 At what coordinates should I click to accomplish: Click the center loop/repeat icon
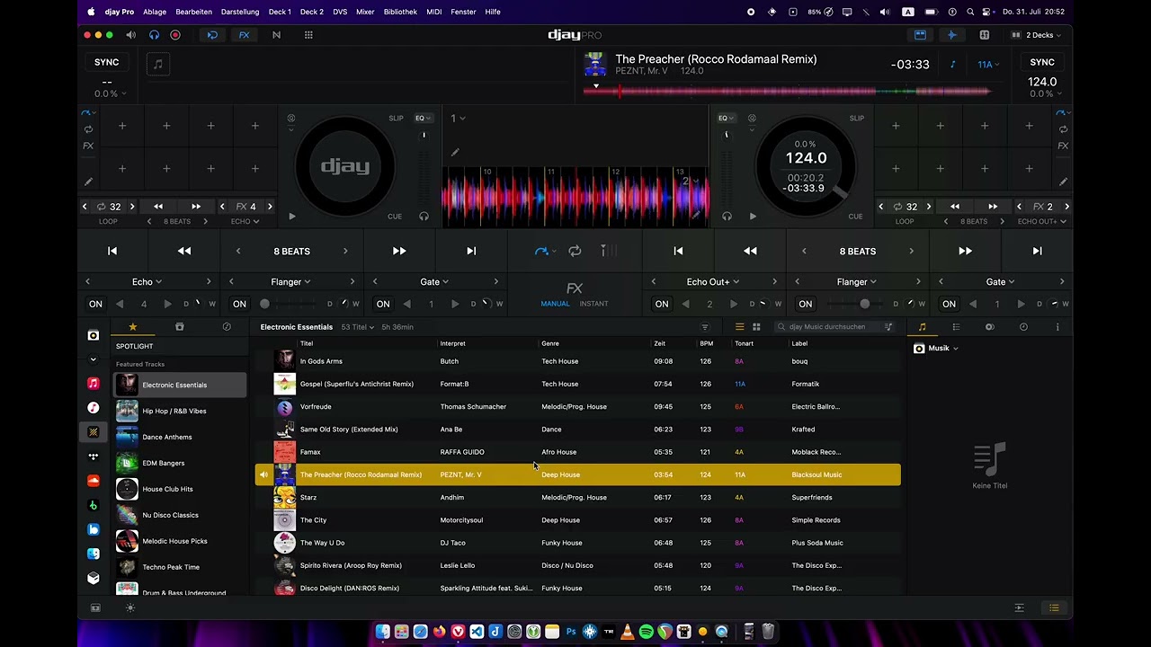pos(575,252)
